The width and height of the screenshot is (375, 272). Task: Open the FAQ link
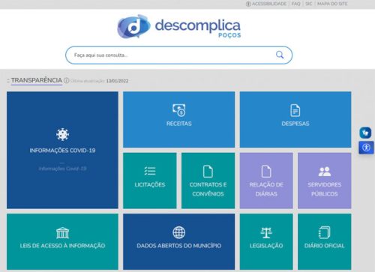[296, 4]
